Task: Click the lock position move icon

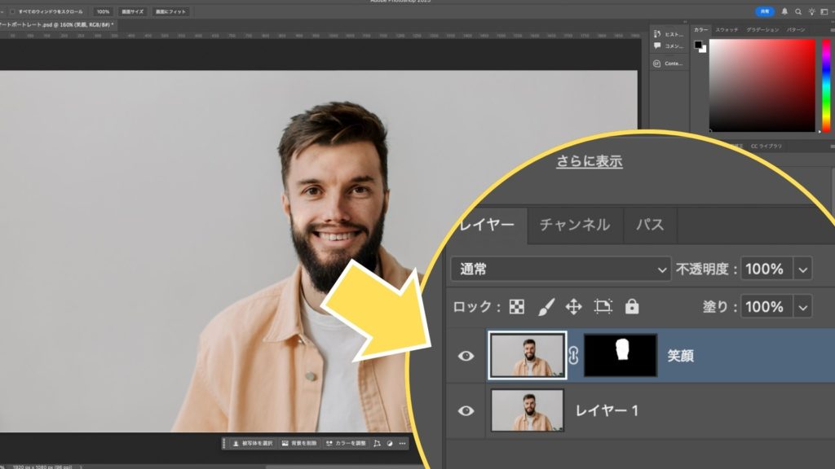Action: point(574,307)
